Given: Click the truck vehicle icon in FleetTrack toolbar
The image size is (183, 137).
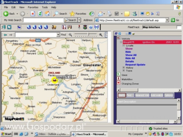Looking at the screenshot, I should coord(54,27).
